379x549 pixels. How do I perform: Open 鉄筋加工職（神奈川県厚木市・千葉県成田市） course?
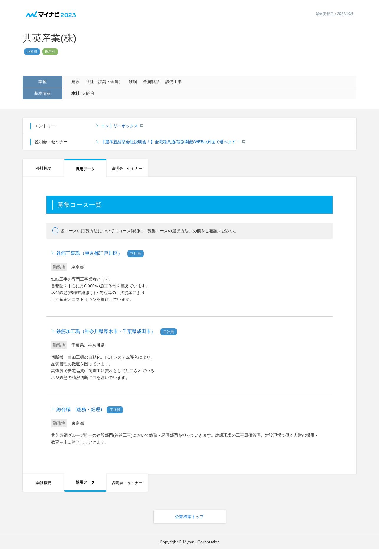tap(106, 332)
